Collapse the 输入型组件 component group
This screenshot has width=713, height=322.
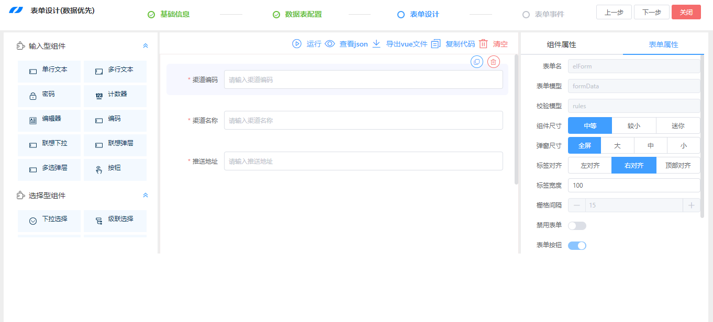point(145,45)
